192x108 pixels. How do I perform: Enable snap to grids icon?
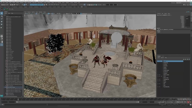click(x=50, y=5)
